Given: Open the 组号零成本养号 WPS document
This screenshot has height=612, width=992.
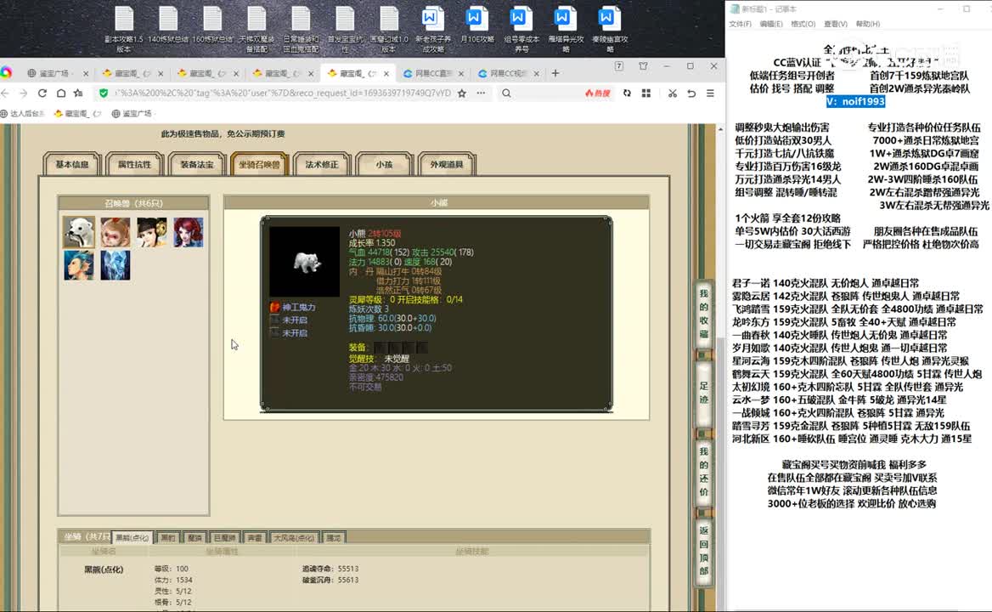Looking at the screenshot, I should (x=521, y=29).
